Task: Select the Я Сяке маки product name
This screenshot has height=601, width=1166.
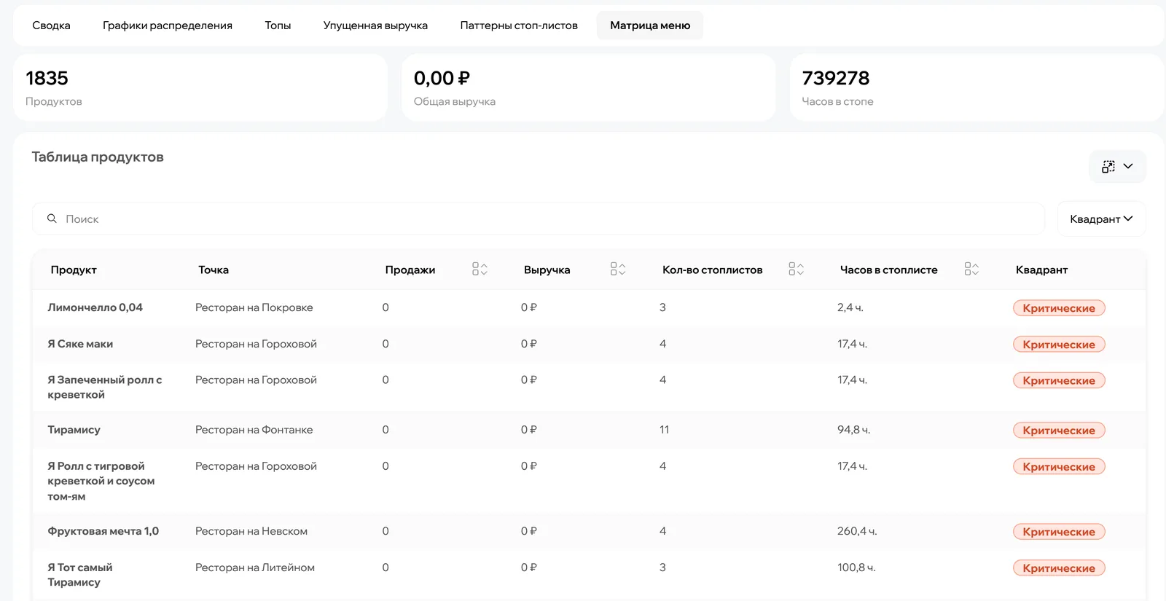Action: pos(80,344)
